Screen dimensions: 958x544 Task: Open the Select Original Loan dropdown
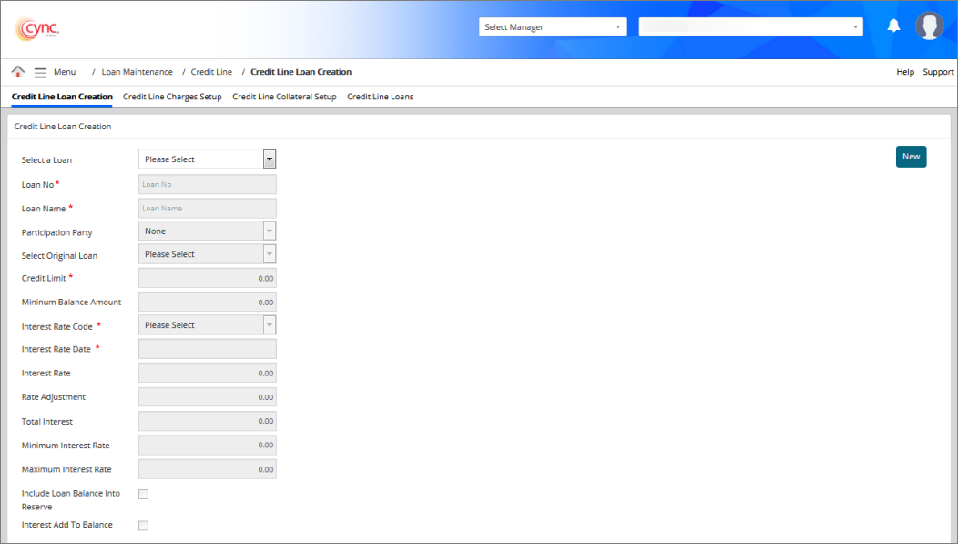(x=207, y=254)
